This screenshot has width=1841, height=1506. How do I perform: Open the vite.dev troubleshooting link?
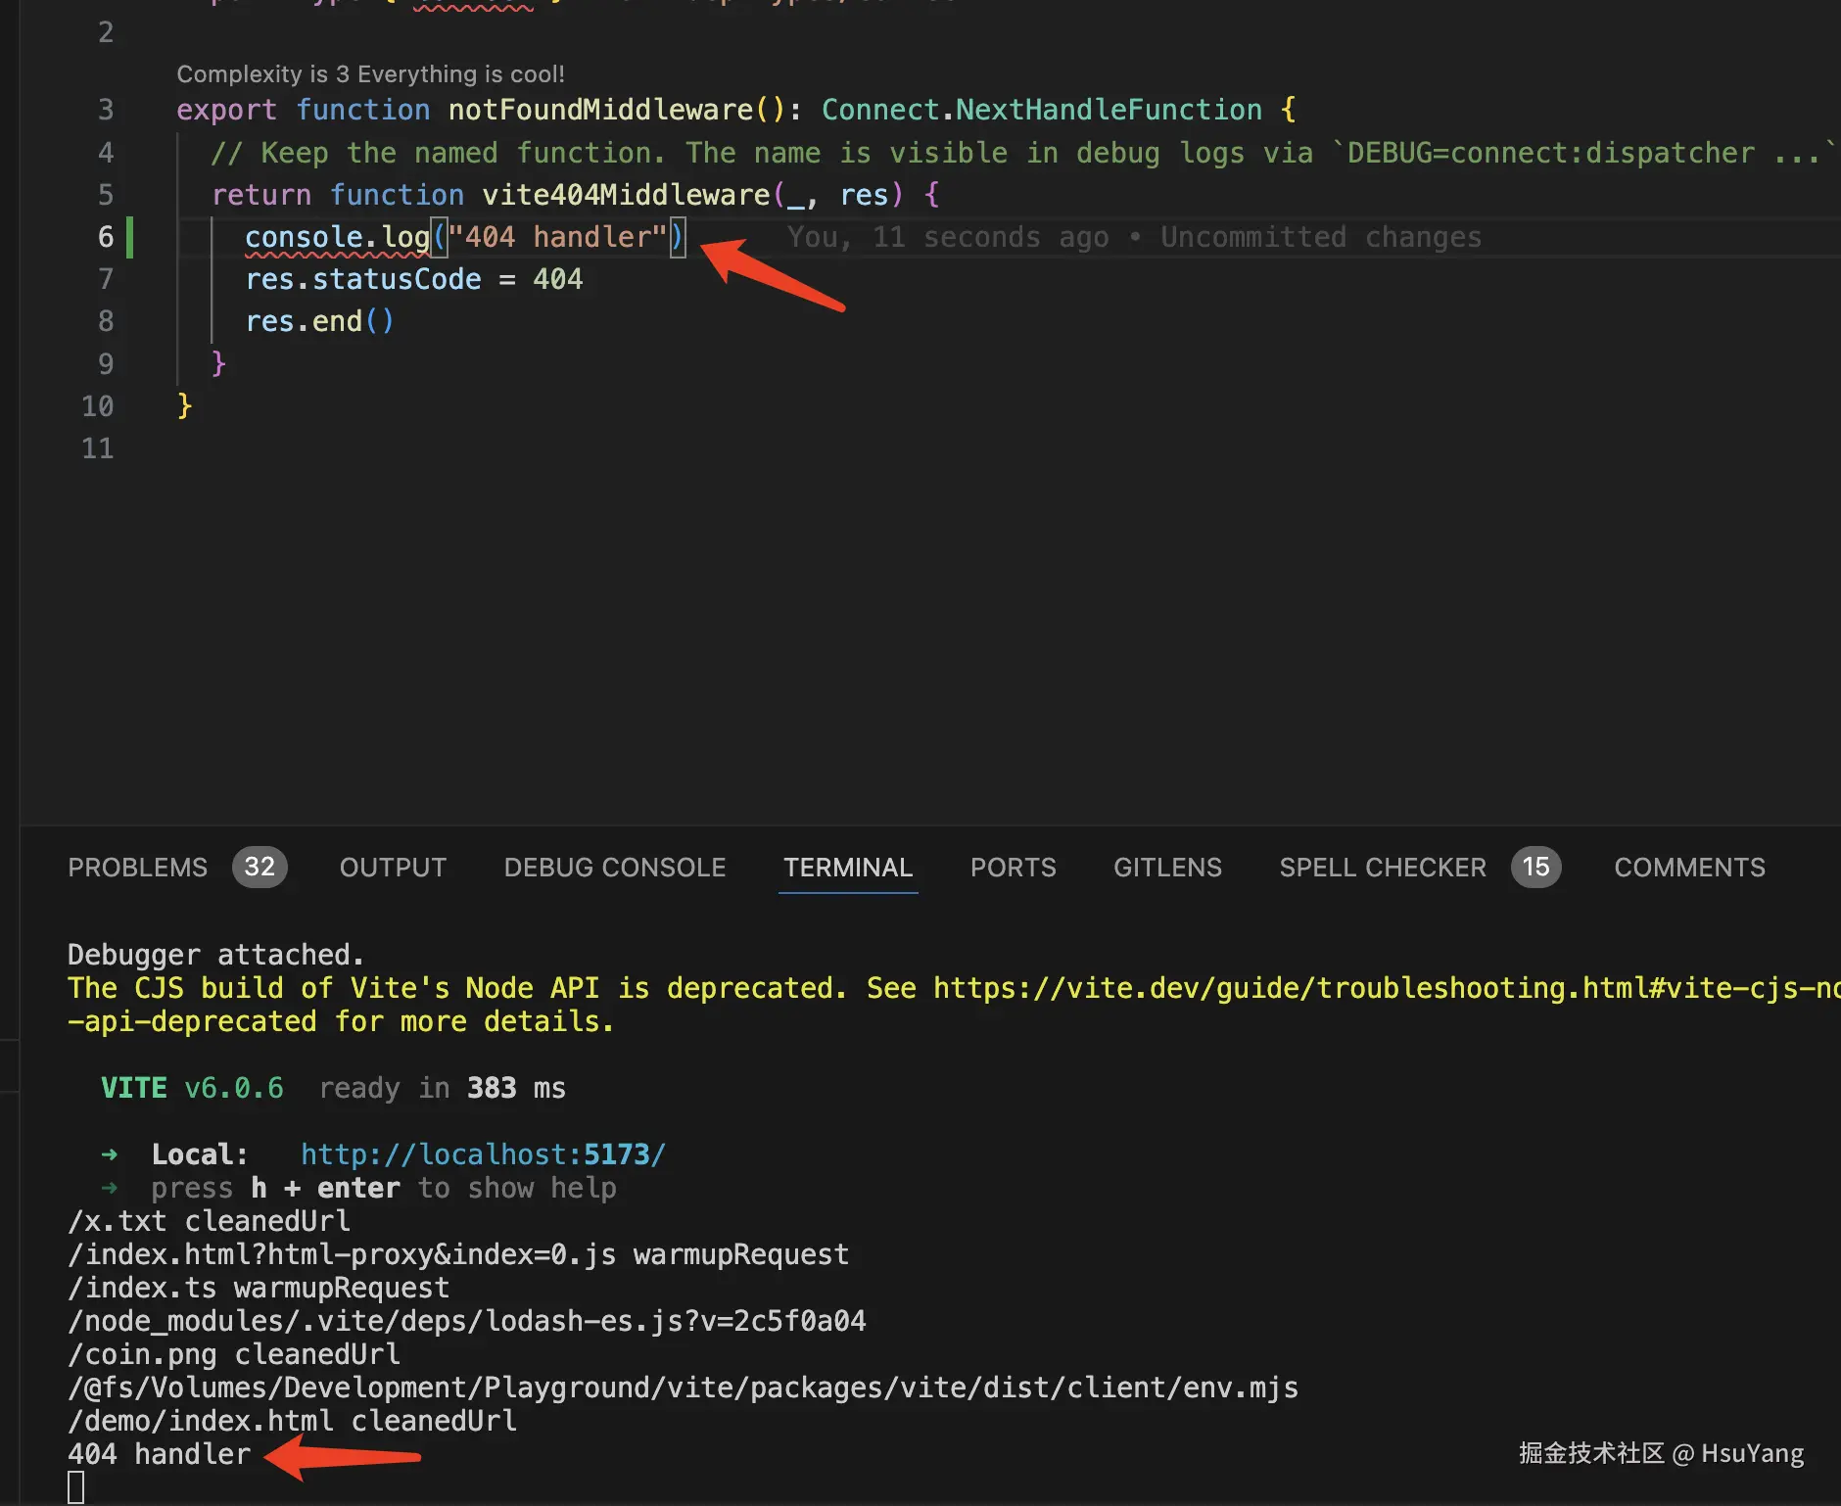[1387, 988]
